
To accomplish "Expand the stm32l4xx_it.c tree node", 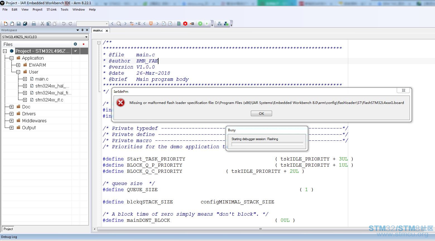I will 25,100.
